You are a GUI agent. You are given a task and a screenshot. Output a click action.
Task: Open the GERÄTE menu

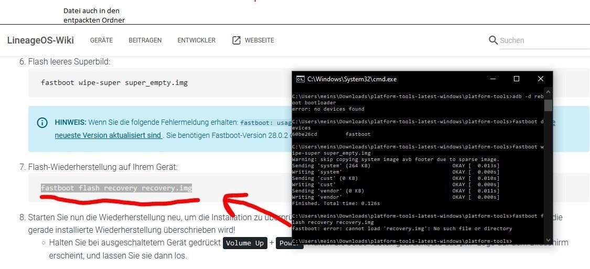click(x=102, y=40)
